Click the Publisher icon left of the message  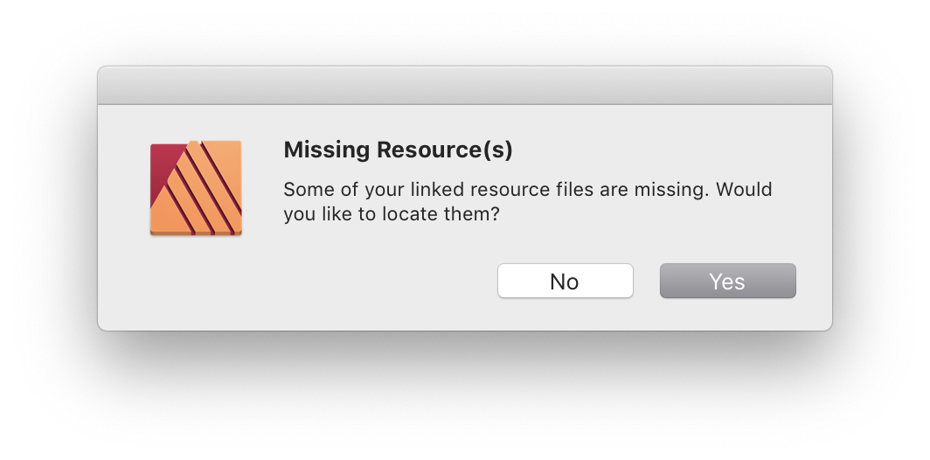(x=196, y=188)
